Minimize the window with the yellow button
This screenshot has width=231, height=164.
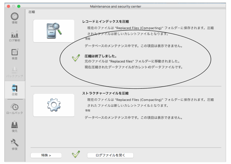(x=14, y=7)
